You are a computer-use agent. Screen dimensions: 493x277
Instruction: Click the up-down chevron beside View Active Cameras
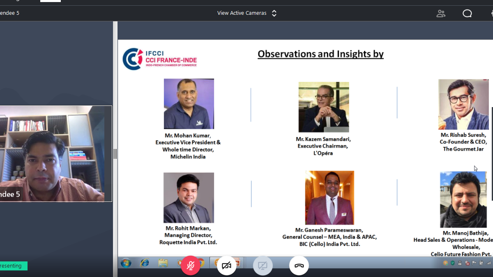(x=274, y=13)
